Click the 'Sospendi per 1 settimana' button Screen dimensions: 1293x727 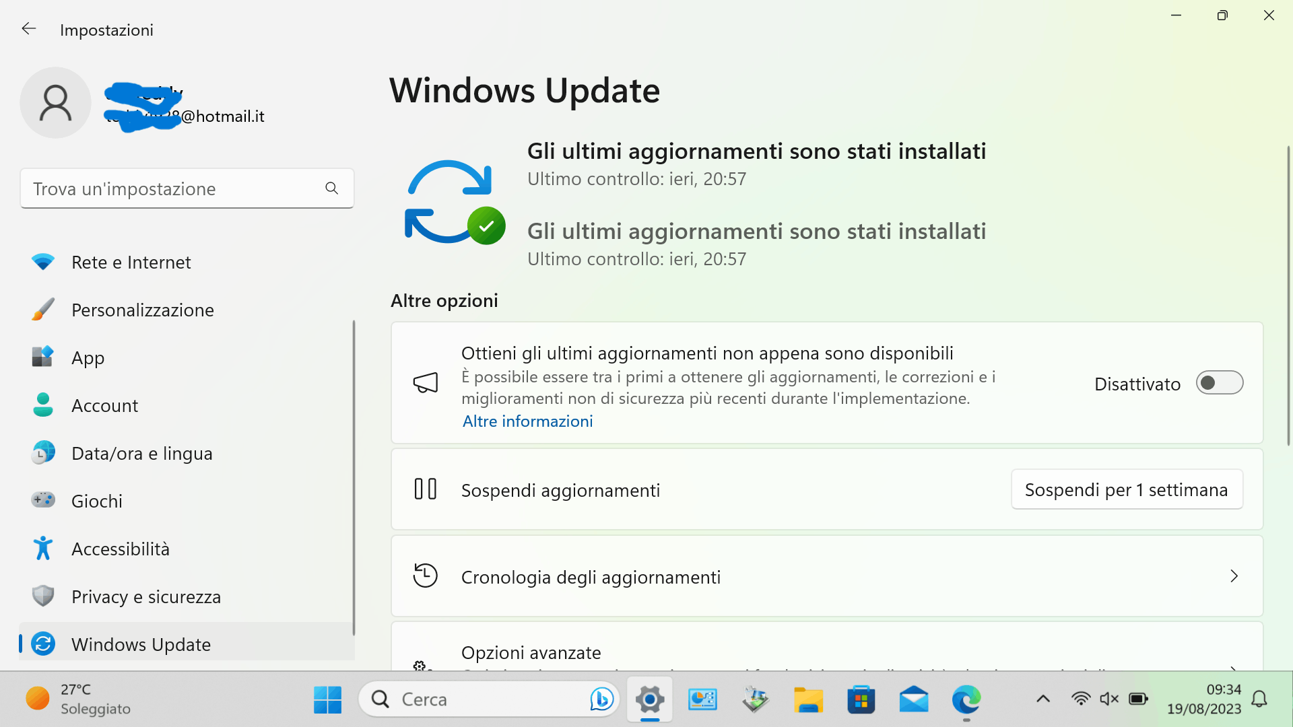coord(1126,490)
